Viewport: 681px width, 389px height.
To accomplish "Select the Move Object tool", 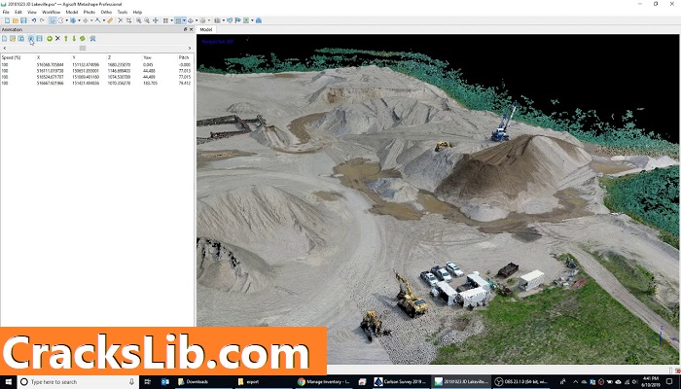I will pyautogui.click(x=86, y=20).
